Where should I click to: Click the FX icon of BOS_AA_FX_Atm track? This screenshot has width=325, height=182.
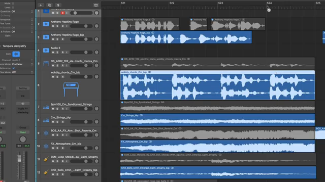point(46,133)
